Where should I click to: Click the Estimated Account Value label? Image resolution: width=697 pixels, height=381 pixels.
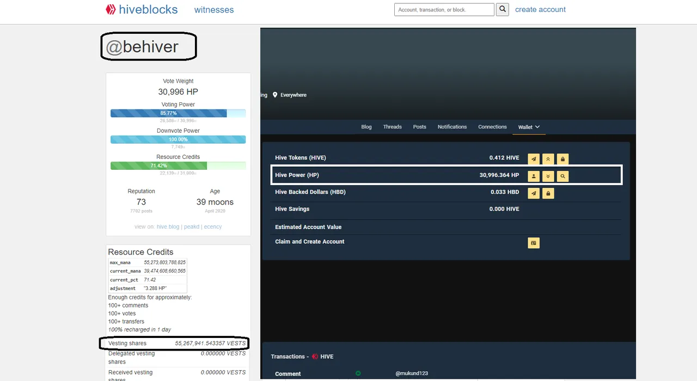308,227
